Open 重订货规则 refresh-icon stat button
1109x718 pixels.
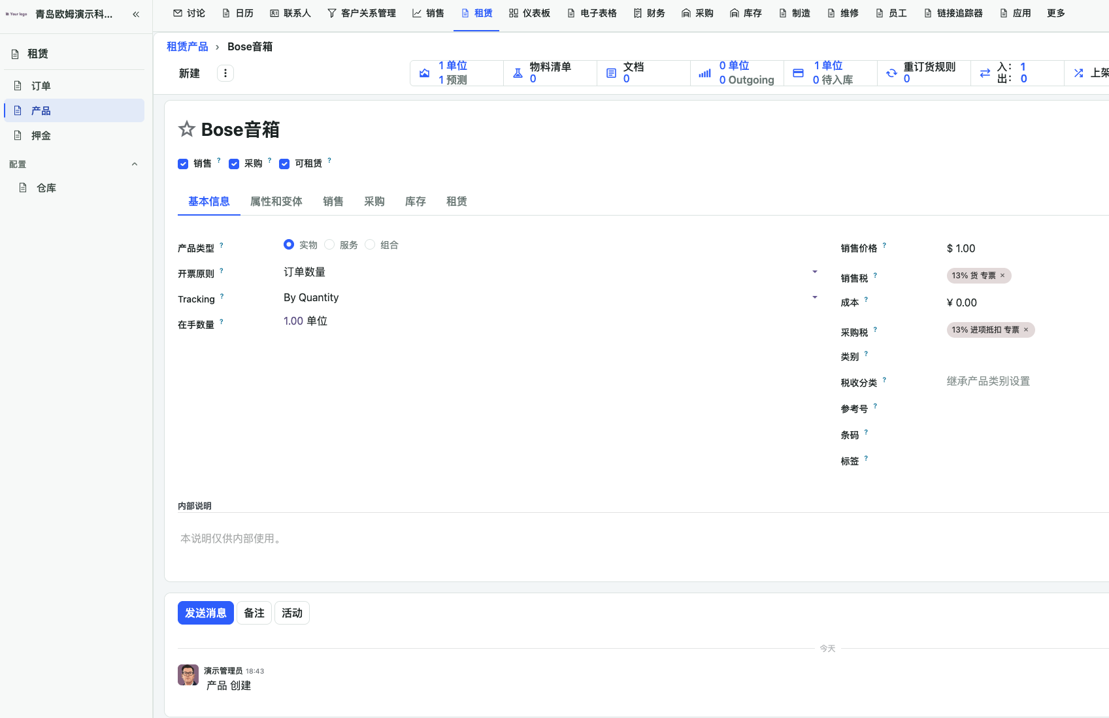click(924, 73)
